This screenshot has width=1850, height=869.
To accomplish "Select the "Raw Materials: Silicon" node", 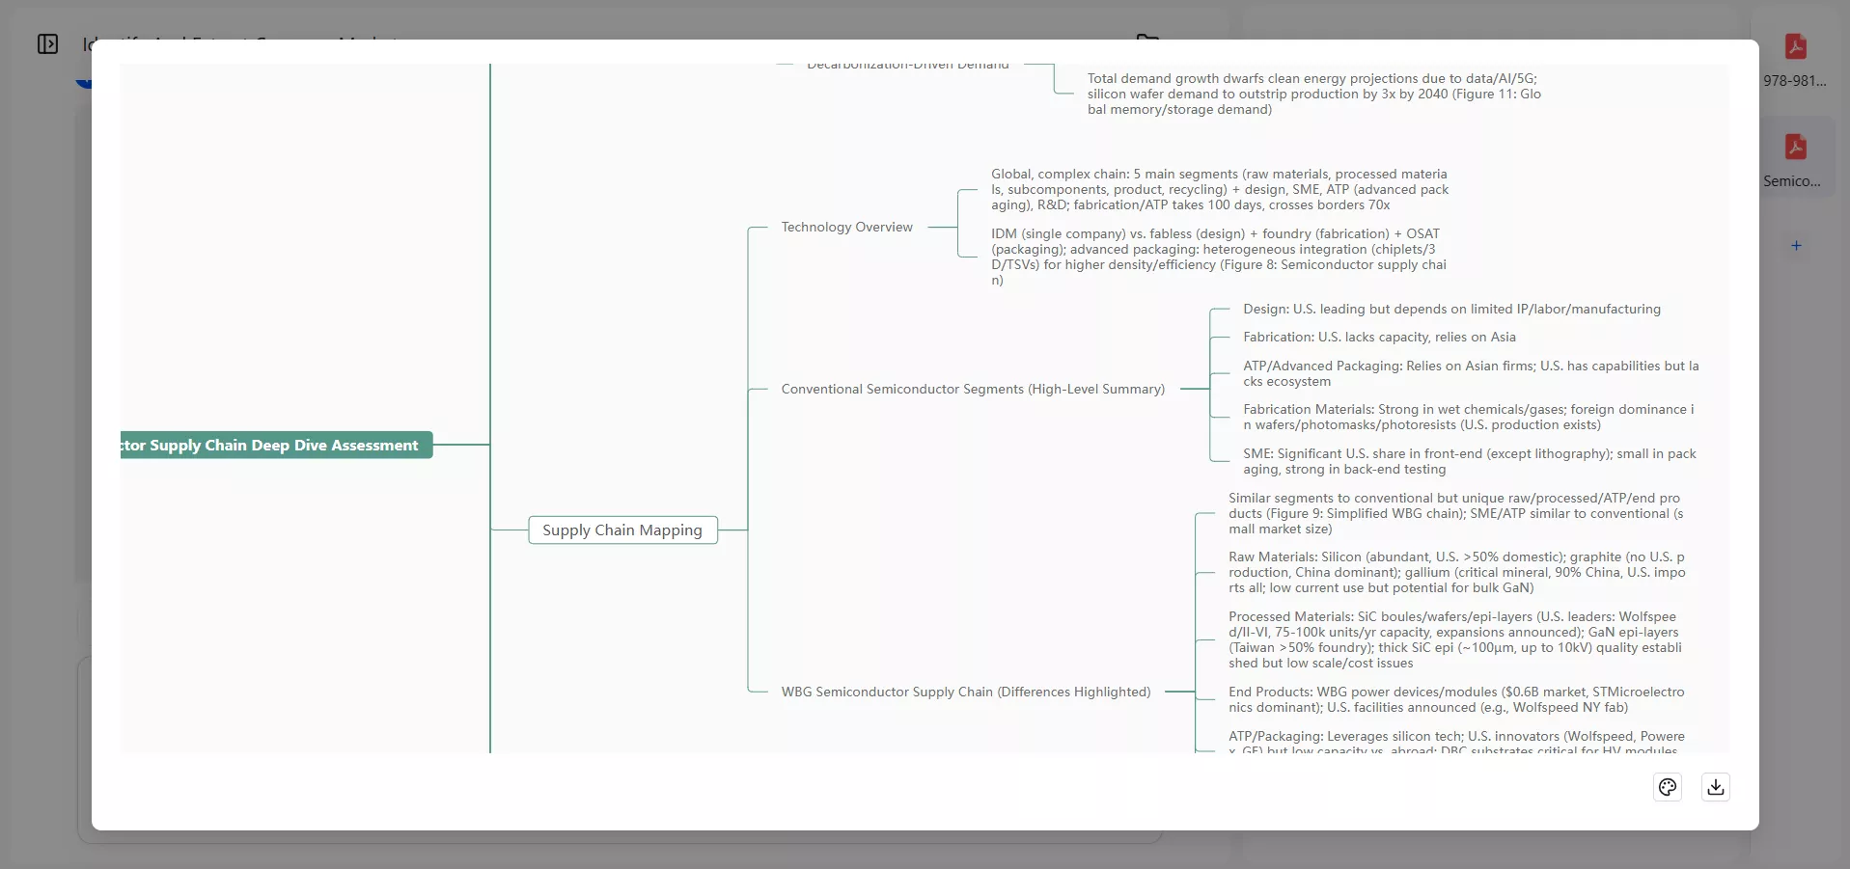I will [x=1455, y=572].
